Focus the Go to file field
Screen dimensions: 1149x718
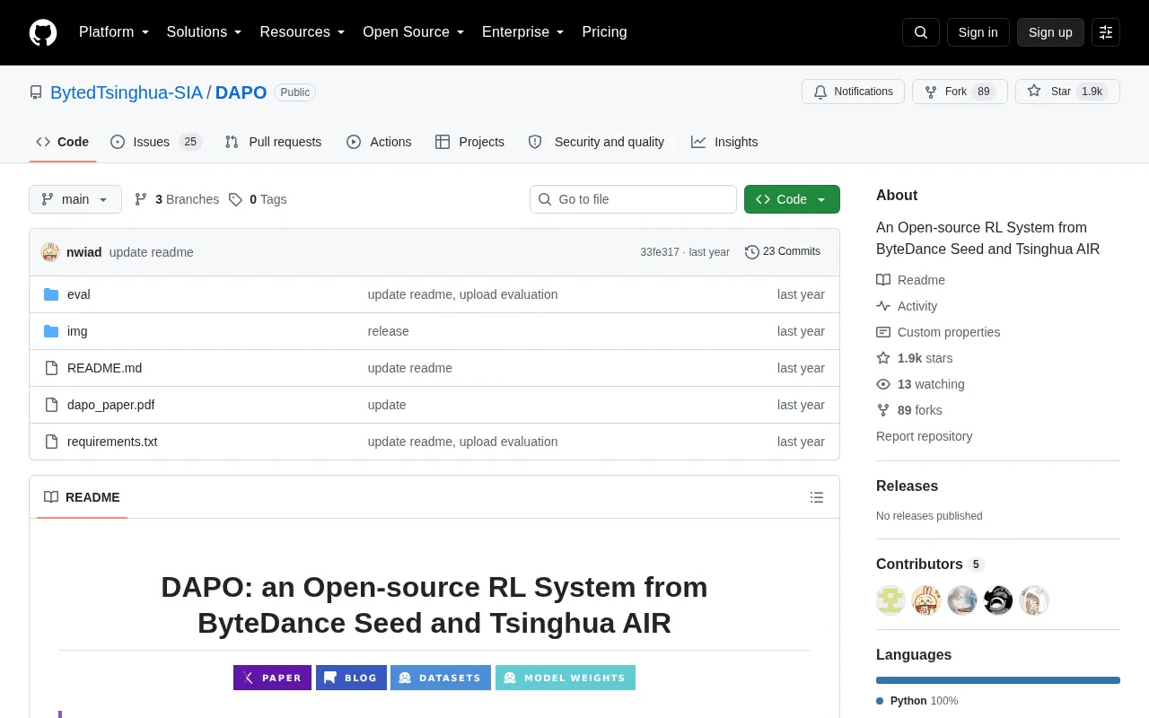click(633, 199)
